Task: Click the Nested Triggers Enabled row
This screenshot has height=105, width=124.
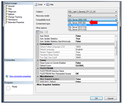Action: pyautogui.click(x=77, y=52)
